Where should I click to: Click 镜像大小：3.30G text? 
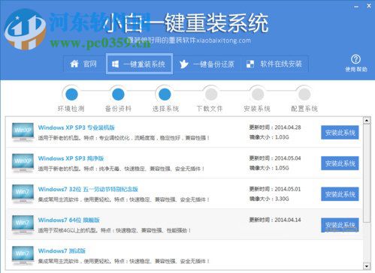tap(269, 199)
